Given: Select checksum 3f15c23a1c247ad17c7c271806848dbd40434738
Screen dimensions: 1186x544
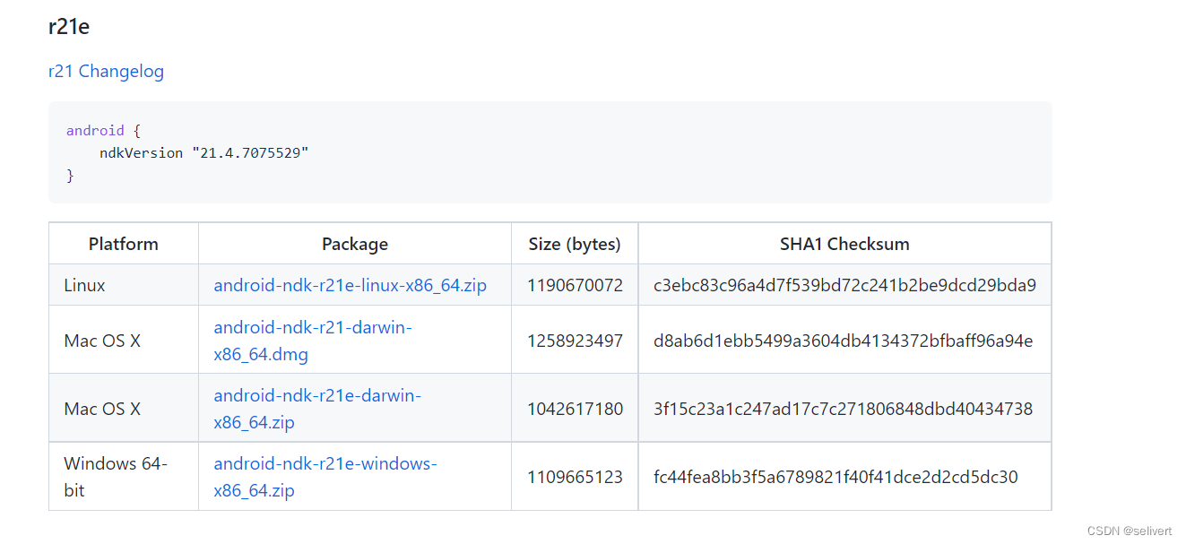Looking at the screenshot, I should tap(844, 407).
